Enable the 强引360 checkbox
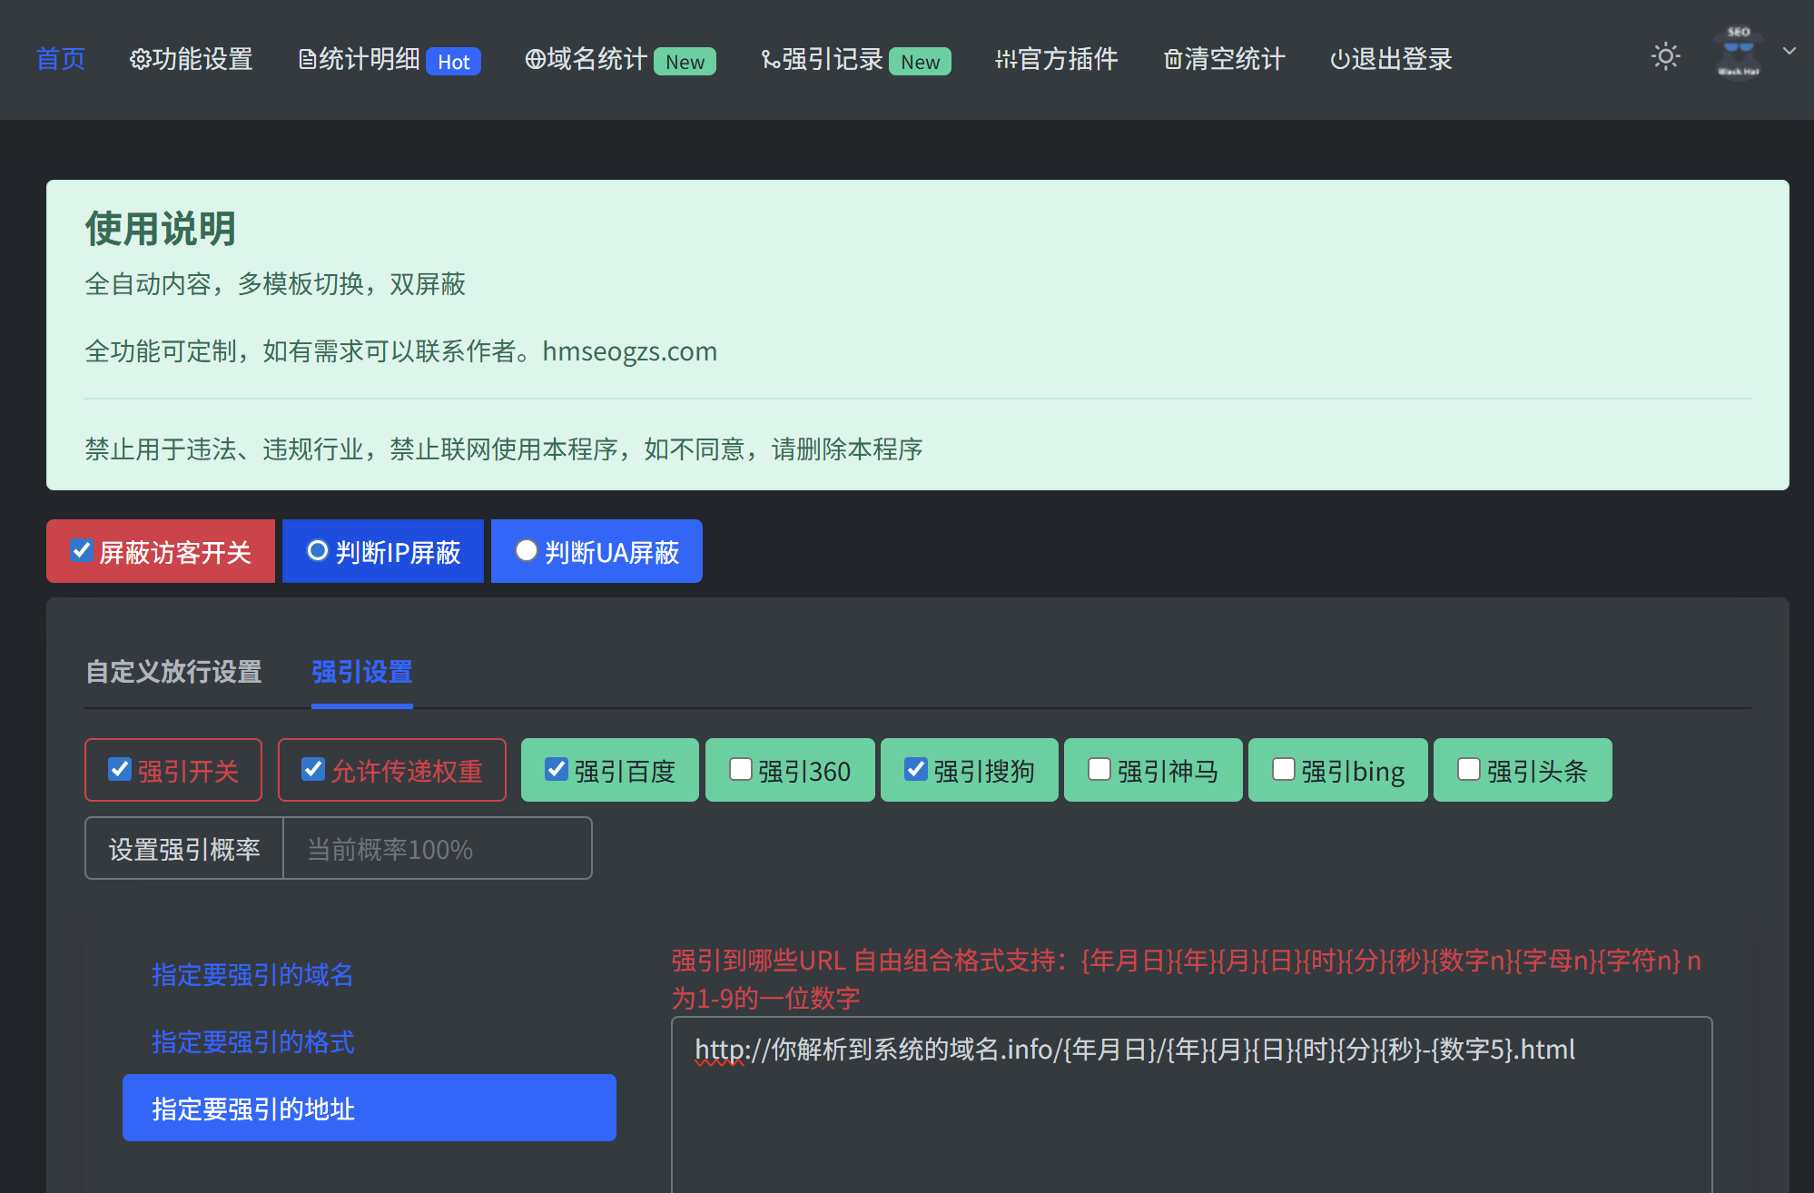This screenshot has height=1193, width=1814. 740,769
